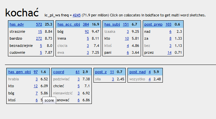216x119 pixels.
Task: Open count 12 for kto in has_gen_obj
Action: pos(36,86)
